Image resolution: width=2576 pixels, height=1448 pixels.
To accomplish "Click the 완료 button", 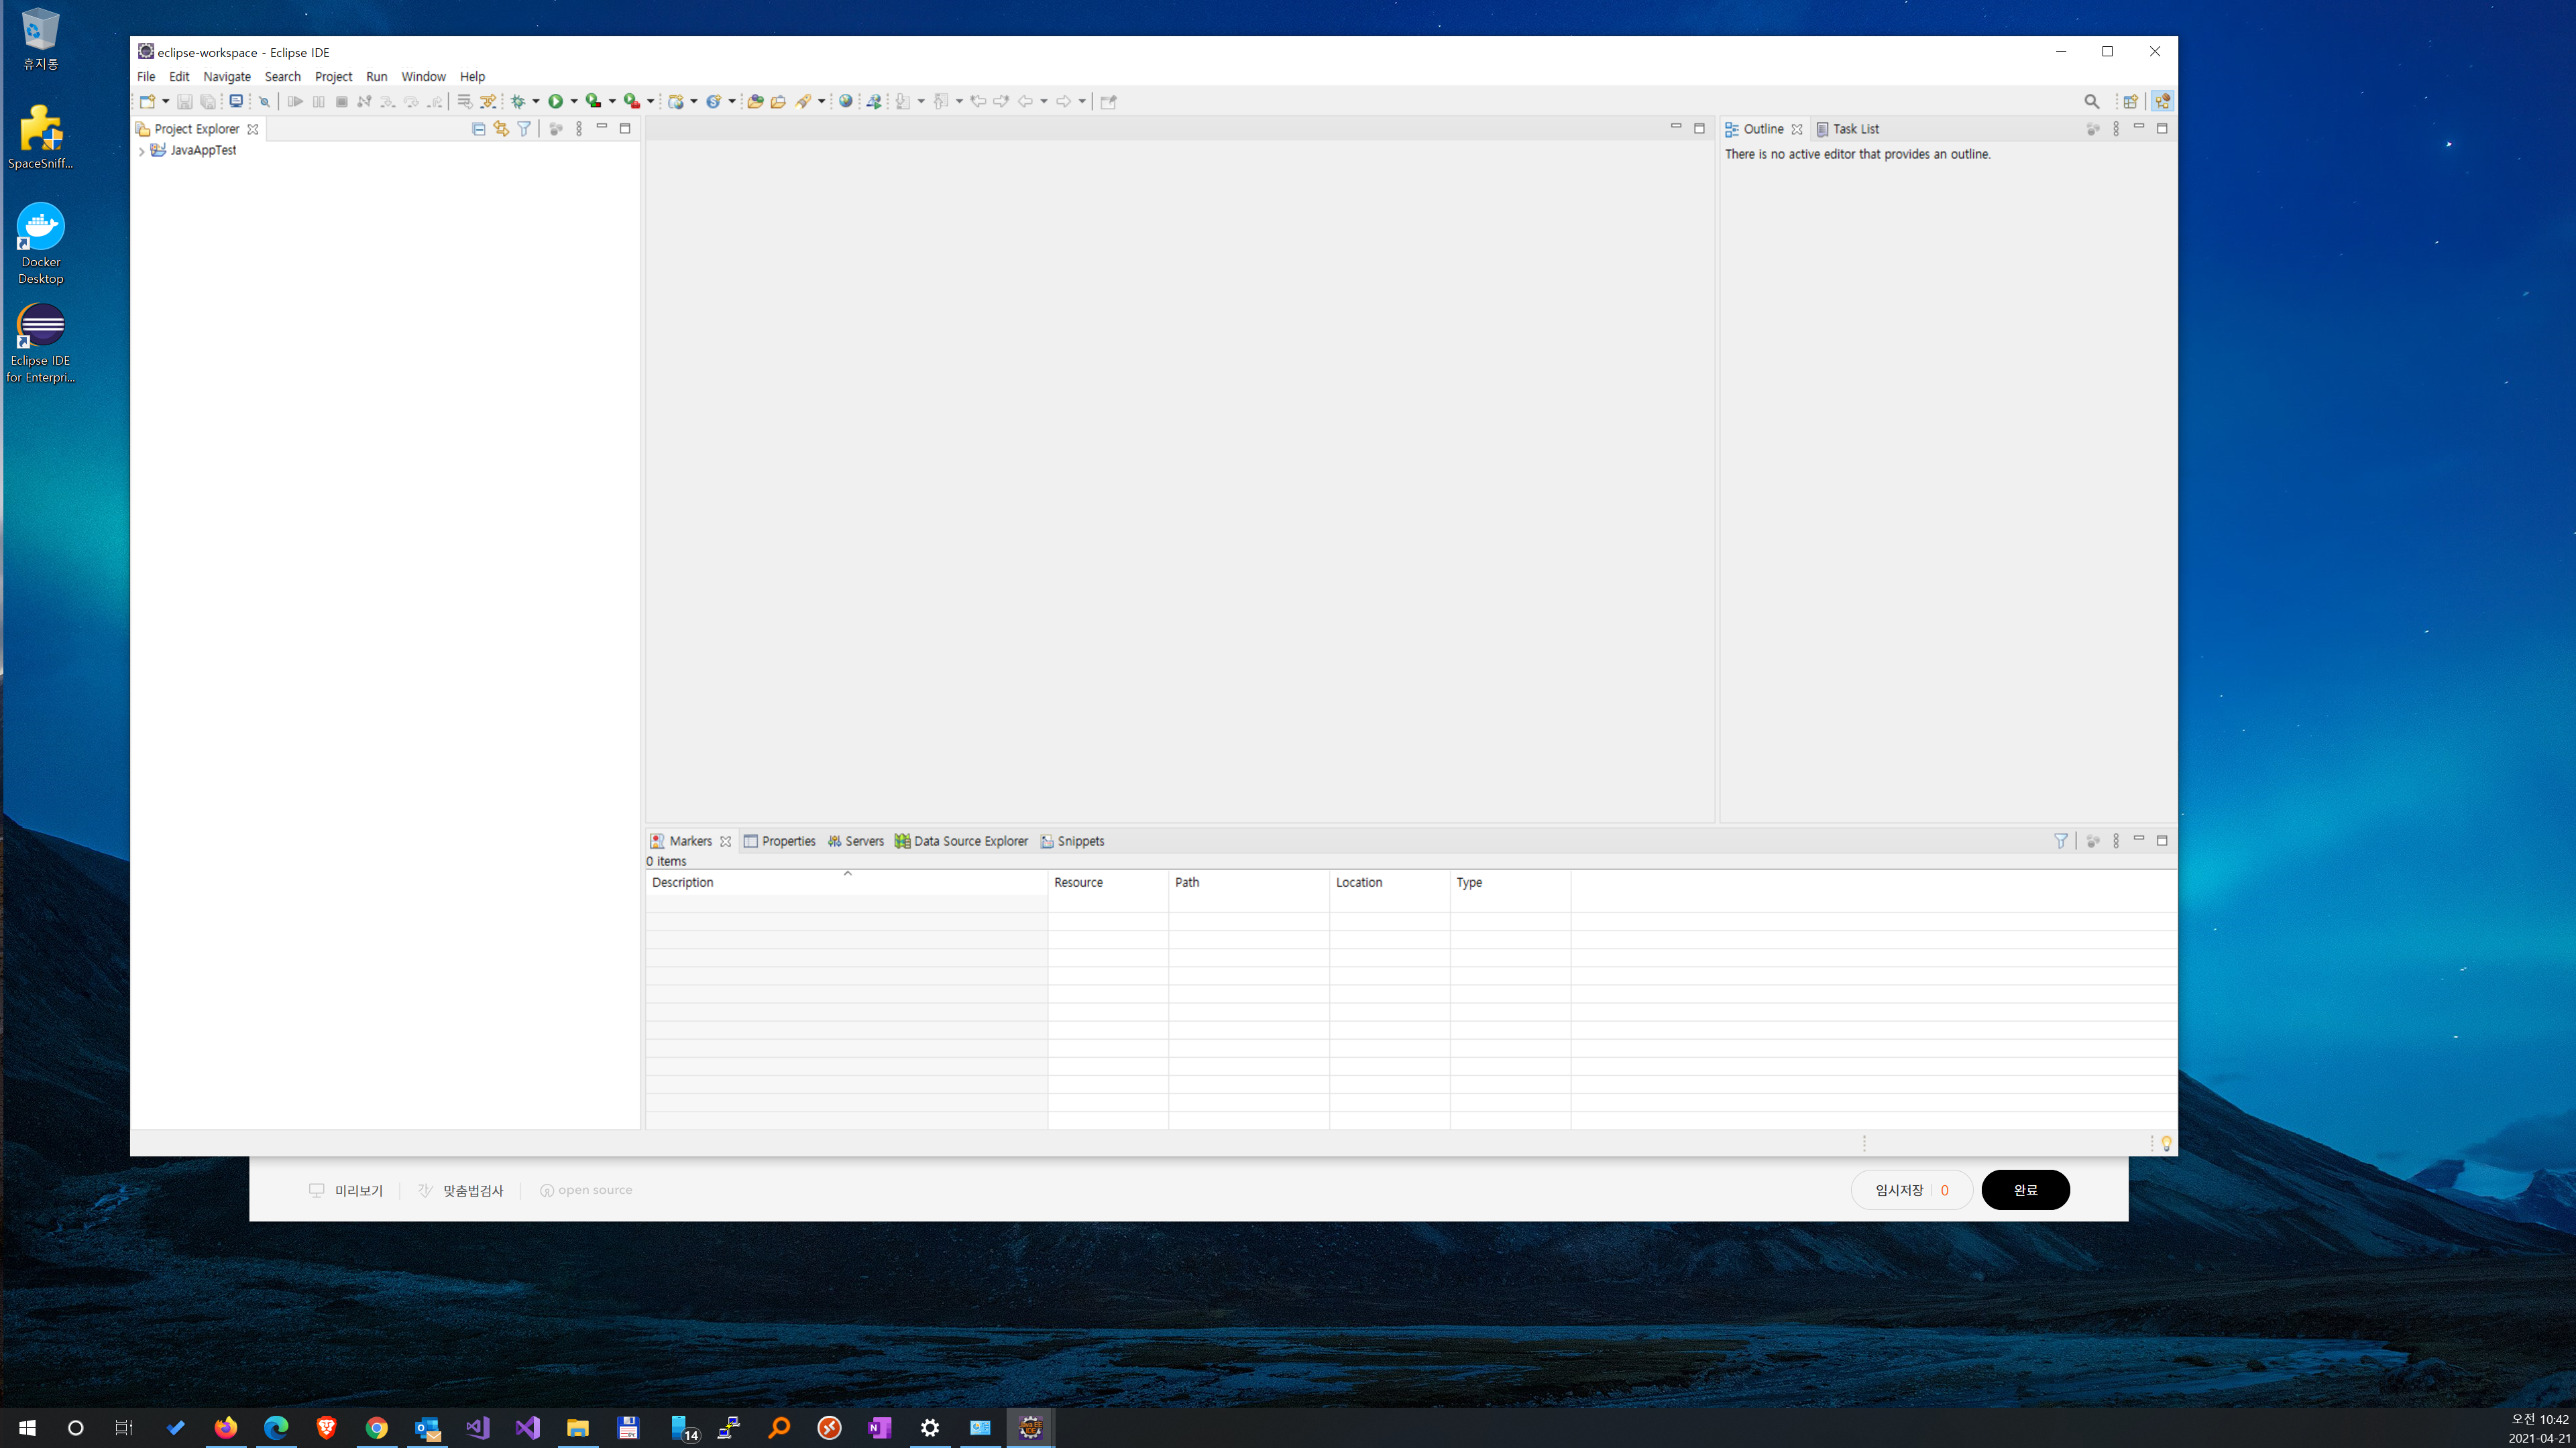I will point(2025,1190).
